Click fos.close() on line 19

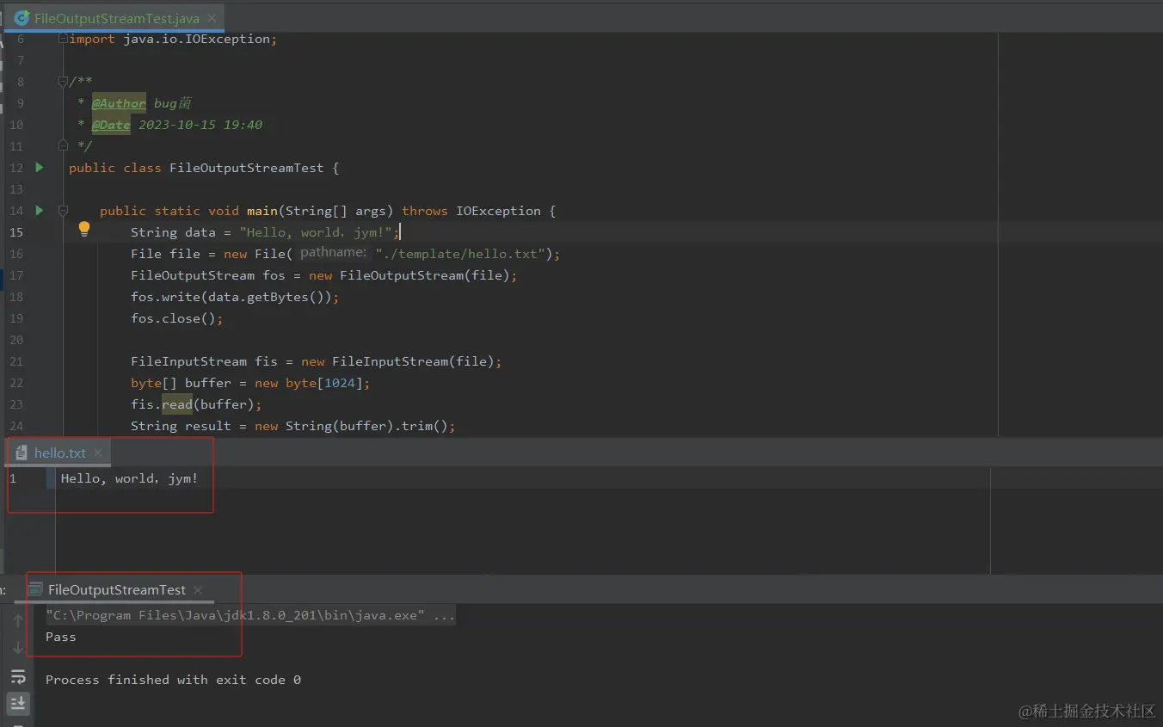pos(176,318)
